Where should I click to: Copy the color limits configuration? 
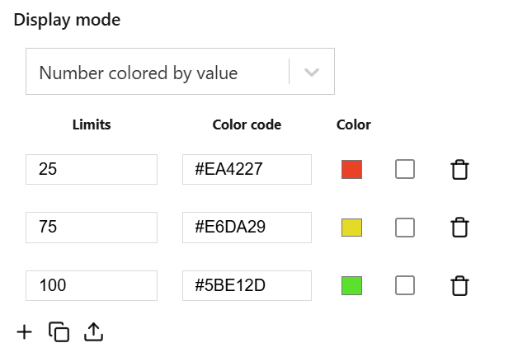point(59,332)
